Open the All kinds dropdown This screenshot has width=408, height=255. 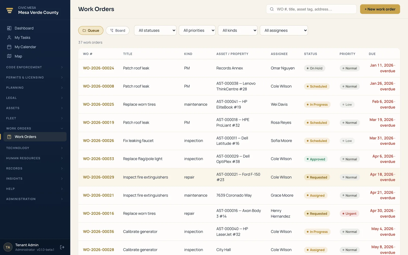pos(238,30)
